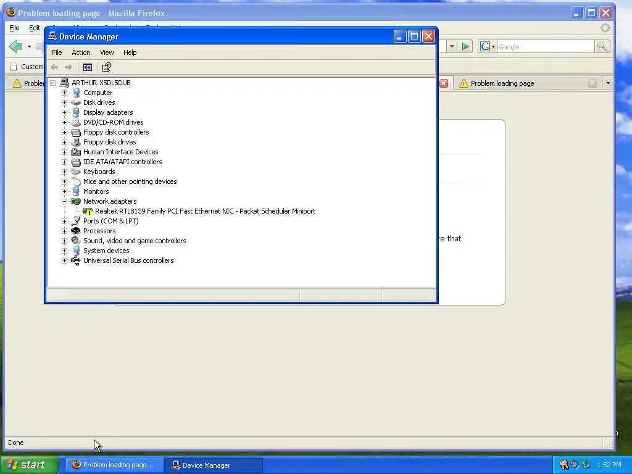Open the Firefox tab list dropdown arrow
This screenshot has height=474, width=632.
(x=608, y=83)
